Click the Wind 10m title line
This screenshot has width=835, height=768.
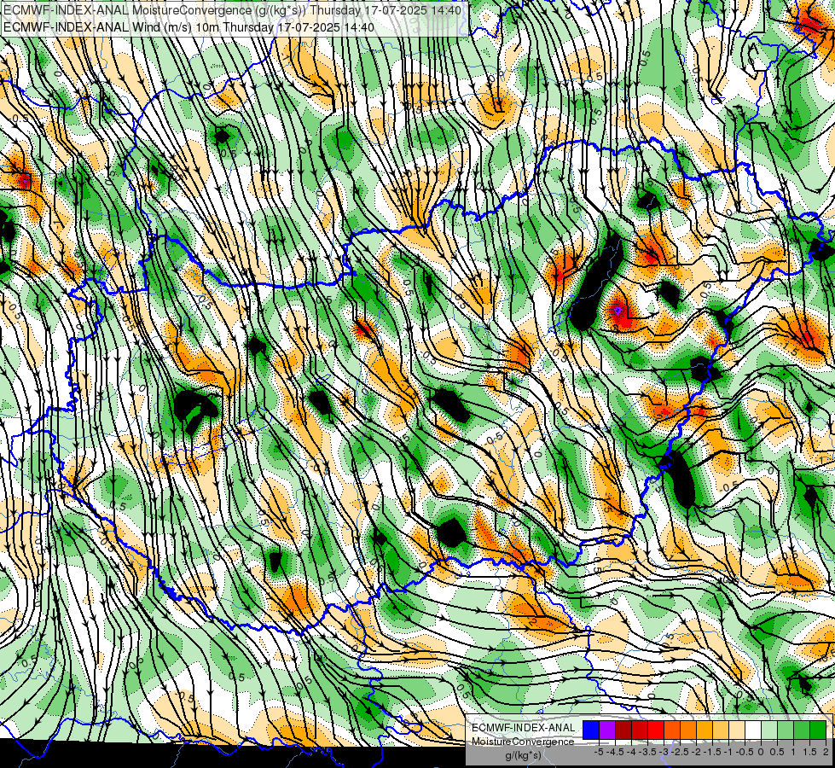click(x=188, y=27)
